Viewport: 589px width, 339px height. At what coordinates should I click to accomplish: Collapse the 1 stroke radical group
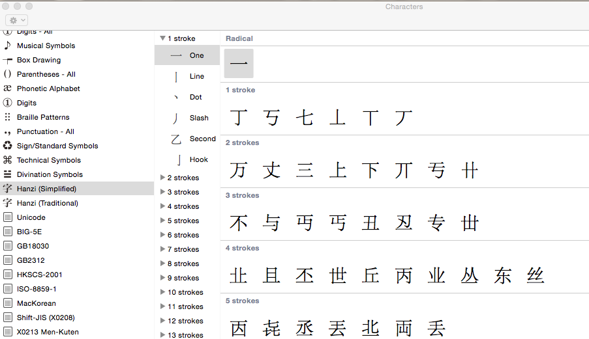162,38
